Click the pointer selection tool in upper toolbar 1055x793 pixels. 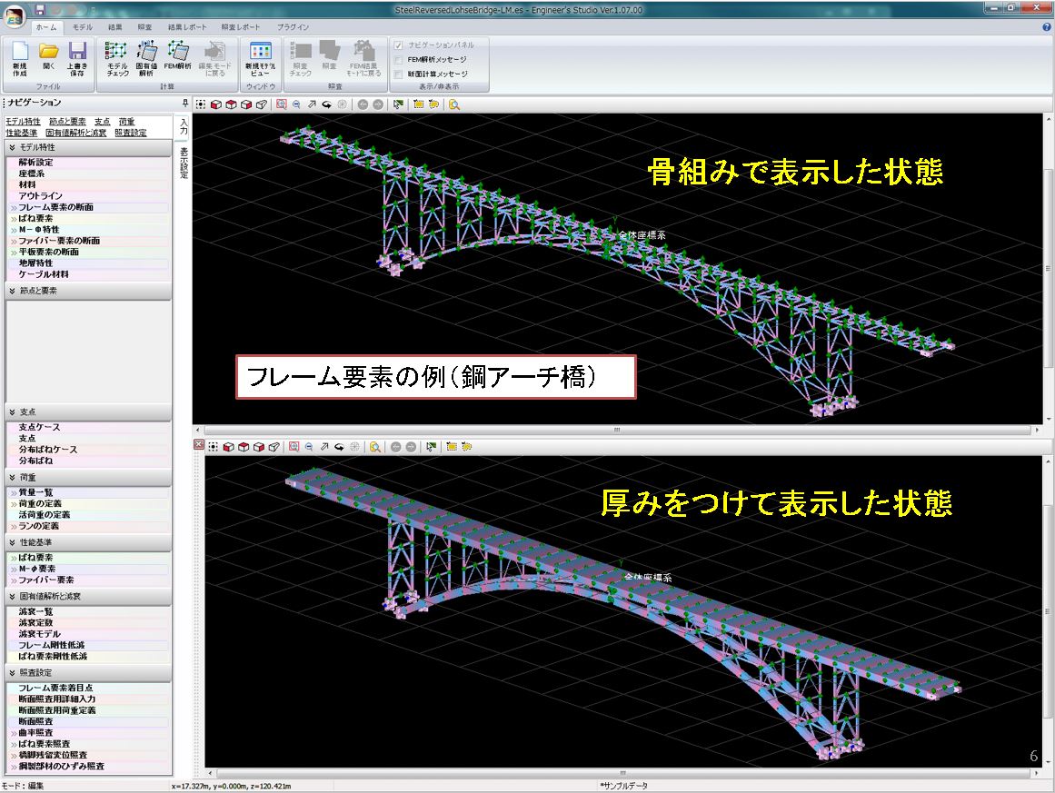(398, 104)
